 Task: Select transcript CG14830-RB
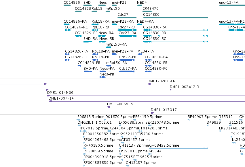(x=175, y=36)
